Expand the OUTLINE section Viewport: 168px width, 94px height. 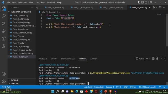coord(14,80)
